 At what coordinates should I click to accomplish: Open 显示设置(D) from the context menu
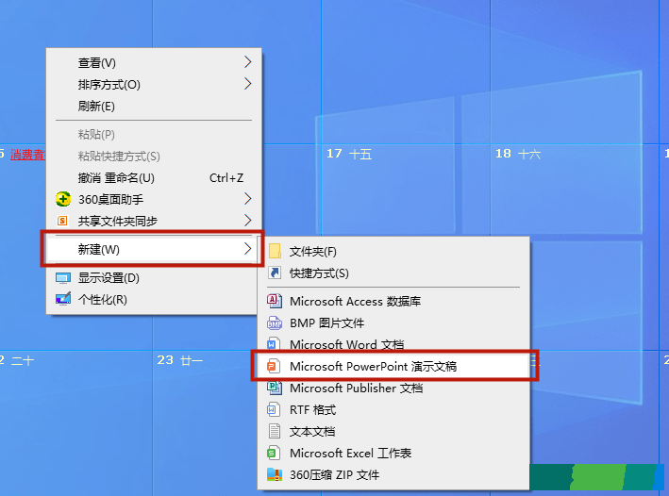(x=152, y=278)
